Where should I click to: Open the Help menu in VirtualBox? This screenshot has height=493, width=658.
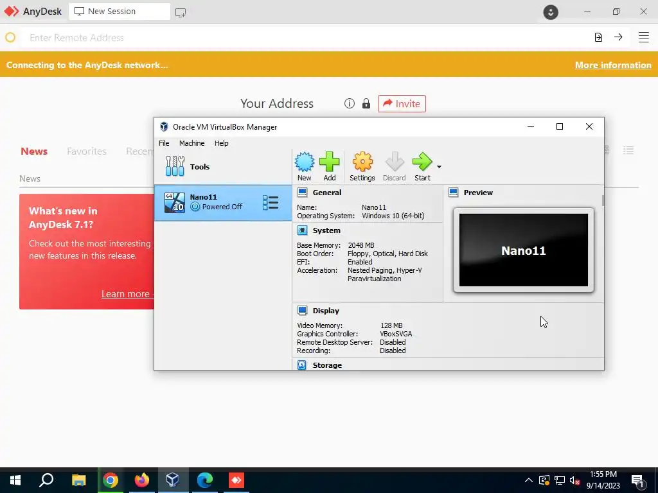(222, 143)
